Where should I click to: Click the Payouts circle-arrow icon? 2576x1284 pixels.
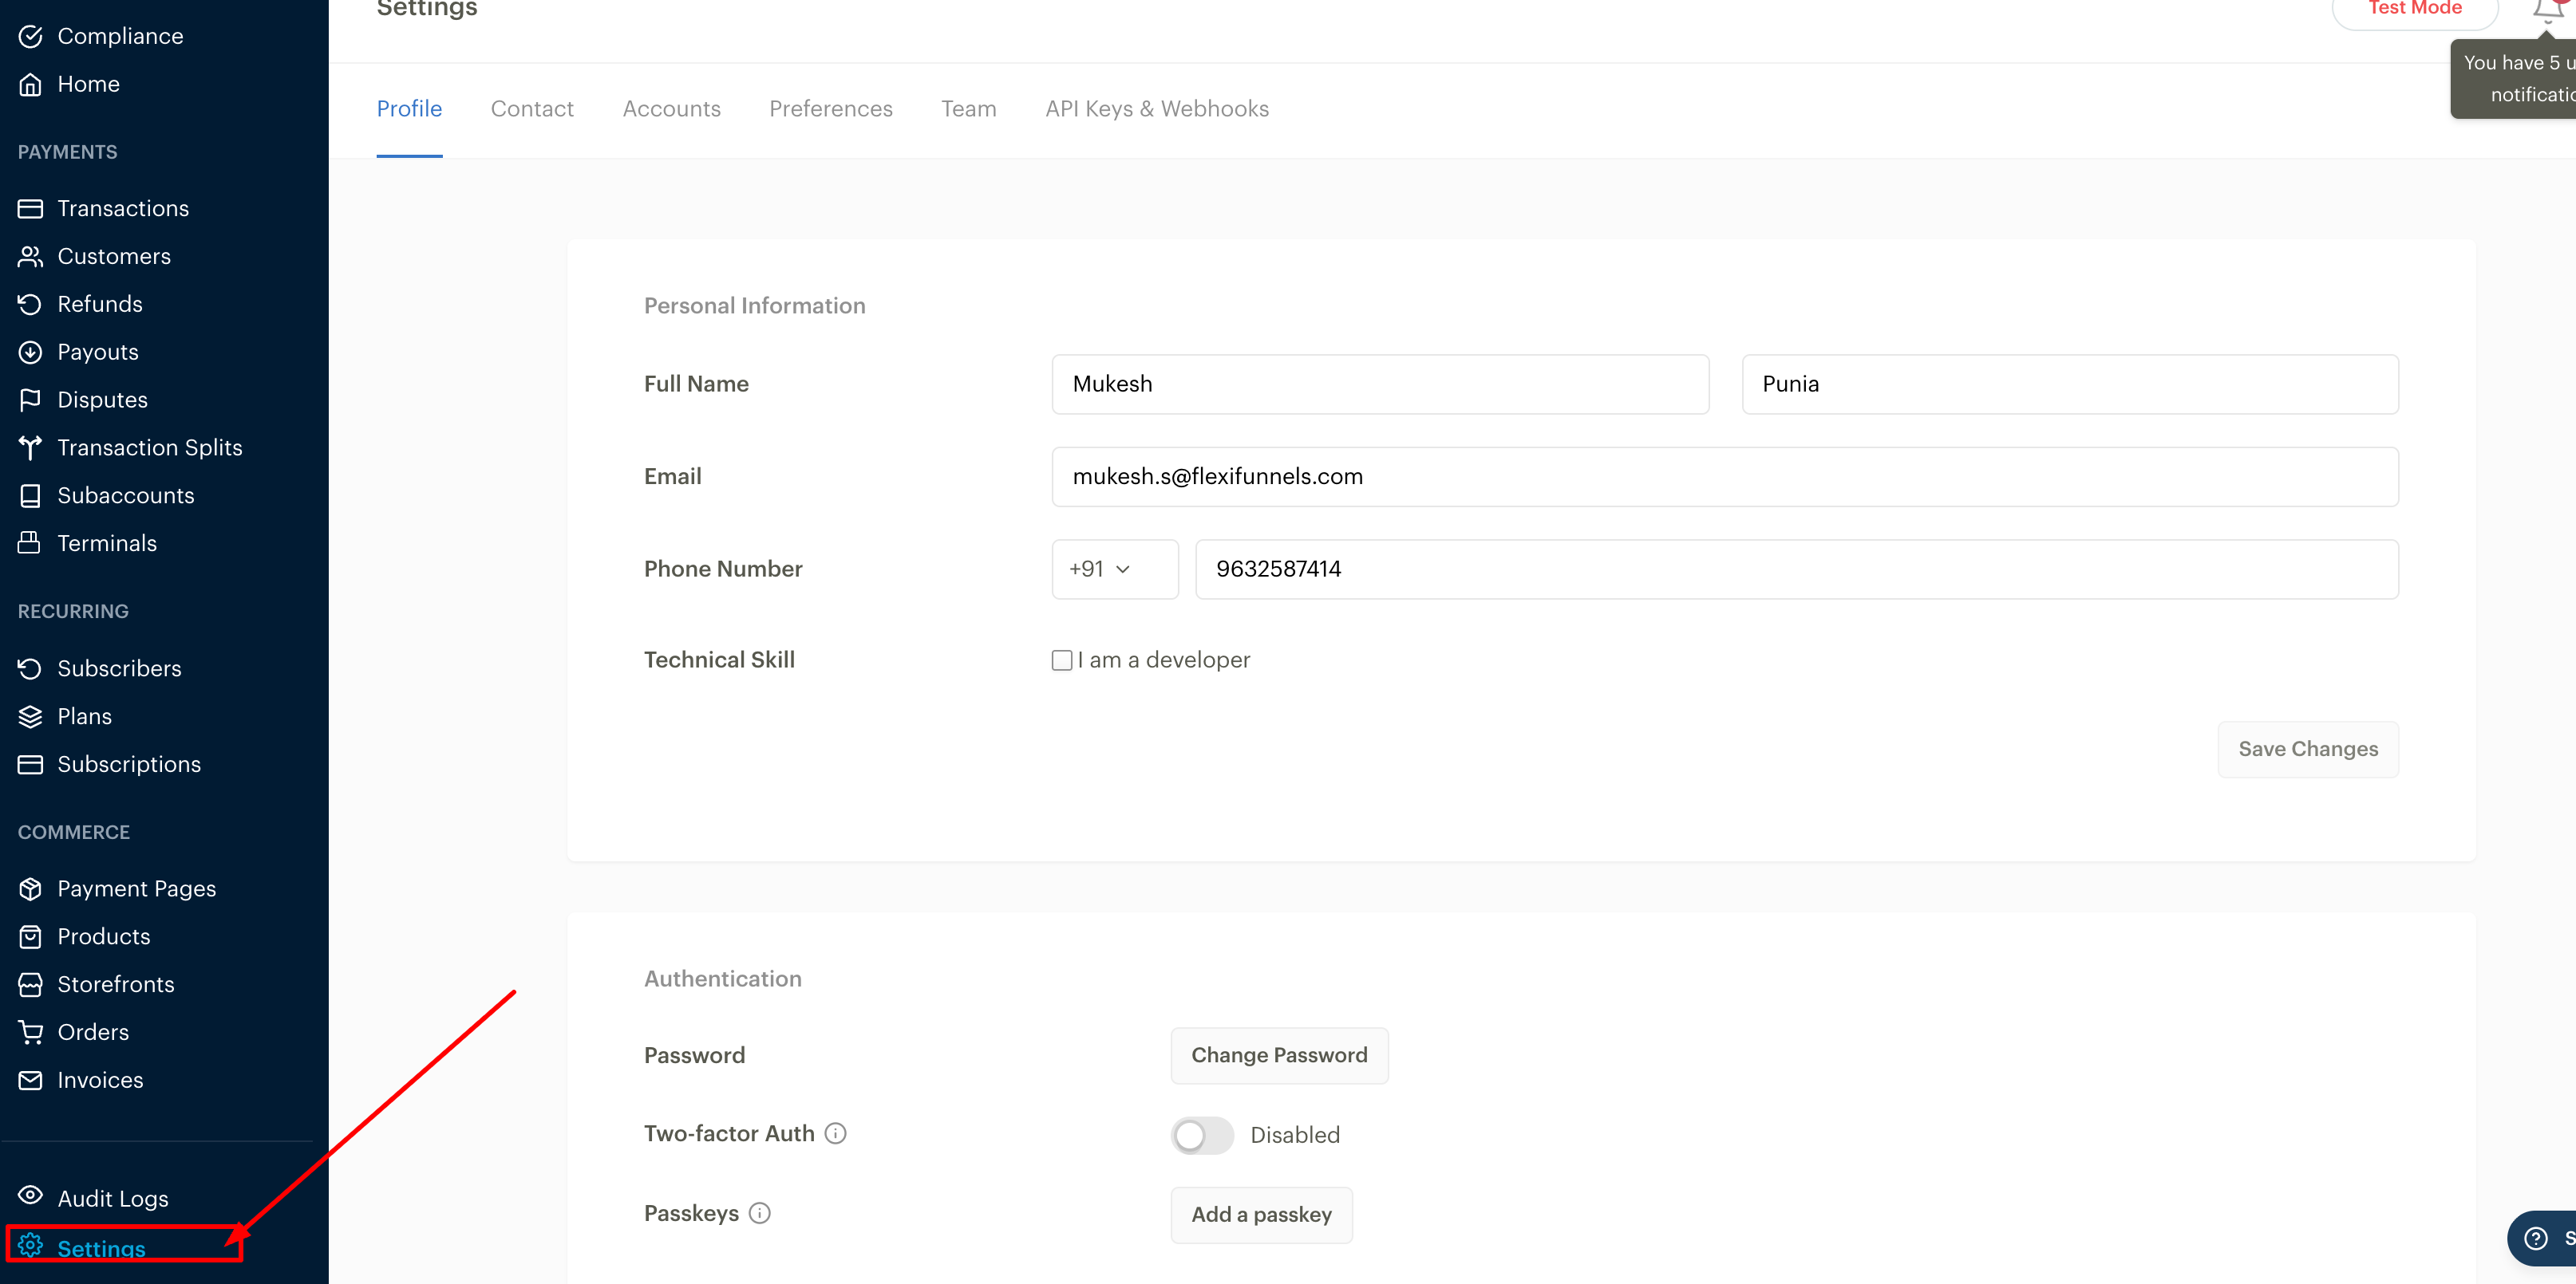[30, 352]
